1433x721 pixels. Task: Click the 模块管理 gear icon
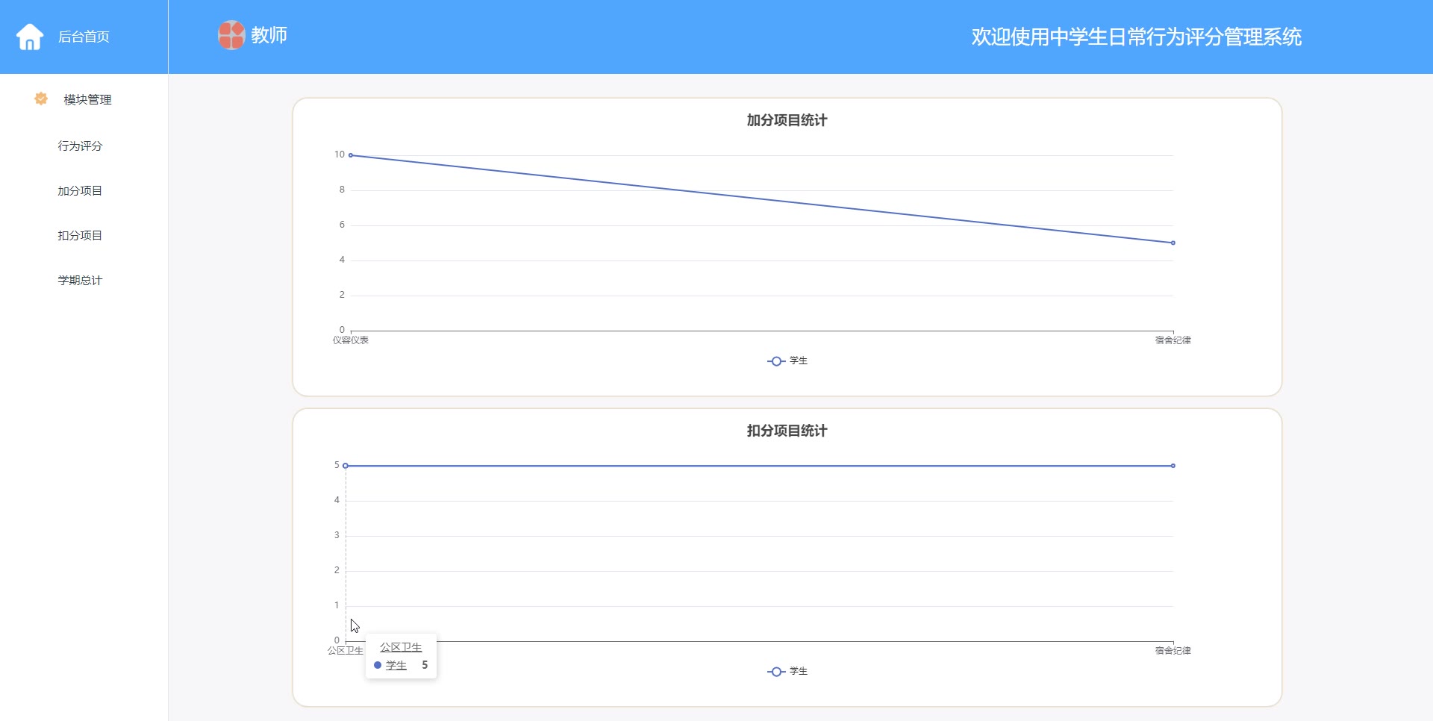pyautogui.click(x=41, y=99)
